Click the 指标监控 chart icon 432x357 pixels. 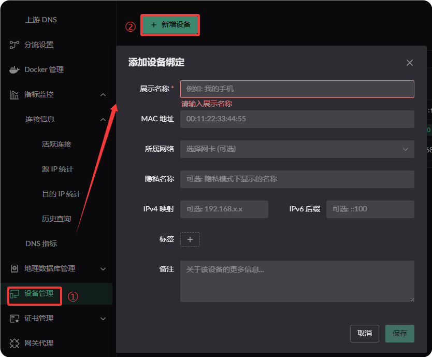15,95
